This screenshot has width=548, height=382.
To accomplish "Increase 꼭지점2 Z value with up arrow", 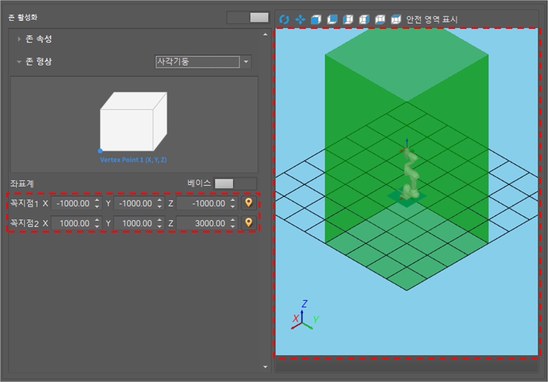I will tap(232, 220).
